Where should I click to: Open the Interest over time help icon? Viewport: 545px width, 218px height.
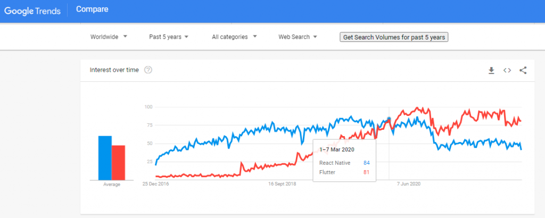tap(148, 70)
